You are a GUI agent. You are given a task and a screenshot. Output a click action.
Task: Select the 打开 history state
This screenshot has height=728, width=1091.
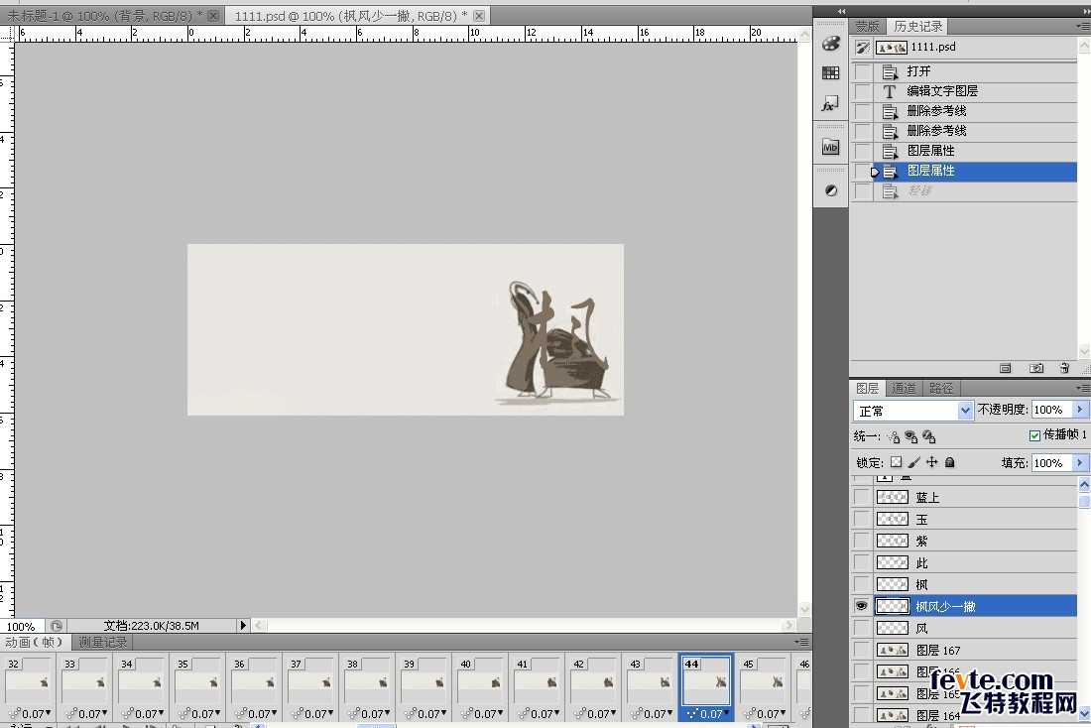[x=918, y=71]
